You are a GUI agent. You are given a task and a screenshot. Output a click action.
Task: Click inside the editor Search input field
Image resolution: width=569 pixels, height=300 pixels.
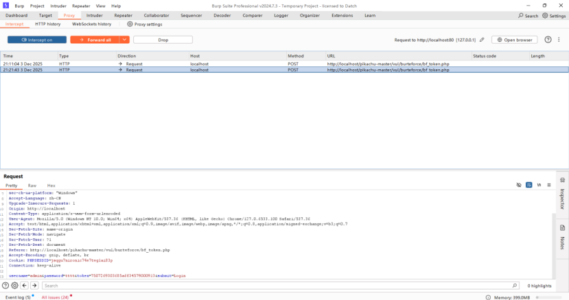pyautogui.click(x=280, y=286)
